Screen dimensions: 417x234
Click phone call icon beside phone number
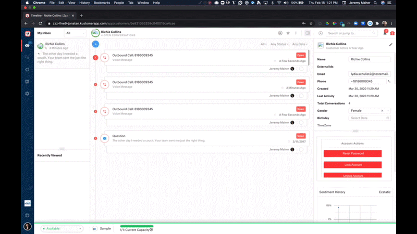click(x=389, y=81)
